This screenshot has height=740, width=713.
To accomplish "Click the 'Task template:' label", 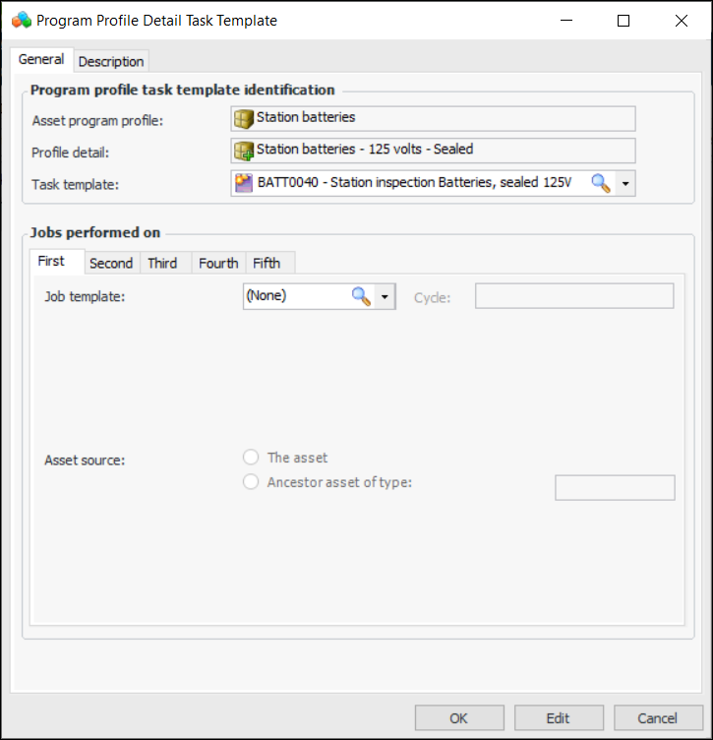I will [x=75, y=185].
